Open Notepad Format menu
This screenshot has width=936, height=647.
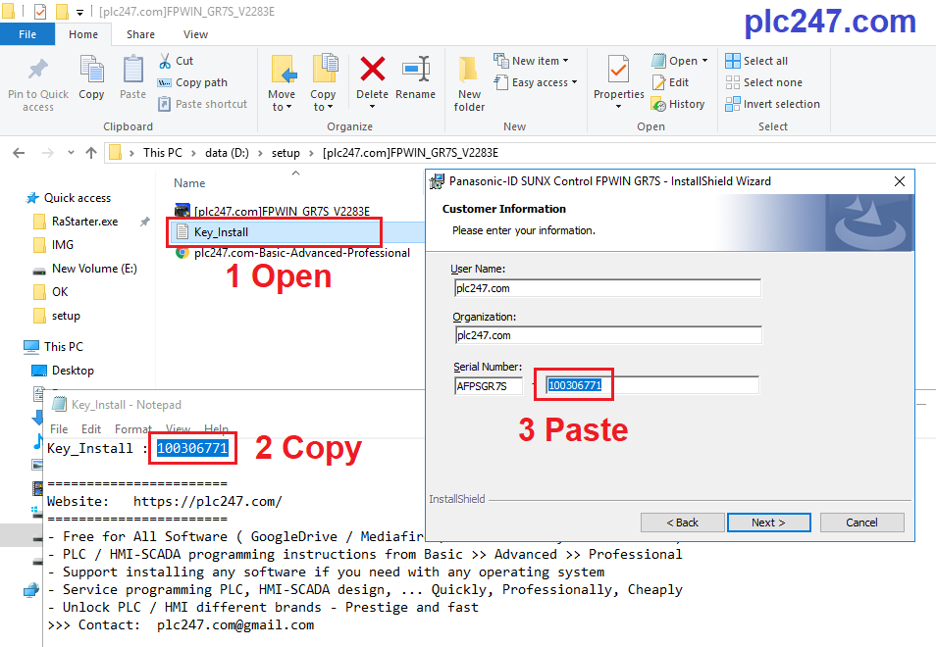coord(133,428)
